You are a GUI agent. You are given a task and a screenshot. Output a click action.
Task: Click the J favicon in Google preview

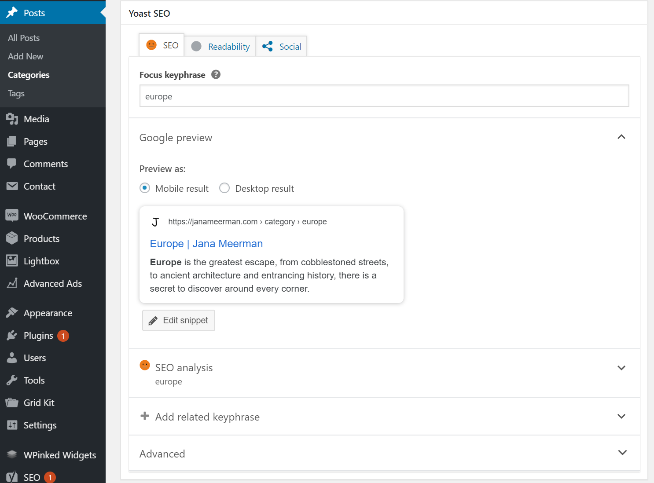(x=155, y=222)
